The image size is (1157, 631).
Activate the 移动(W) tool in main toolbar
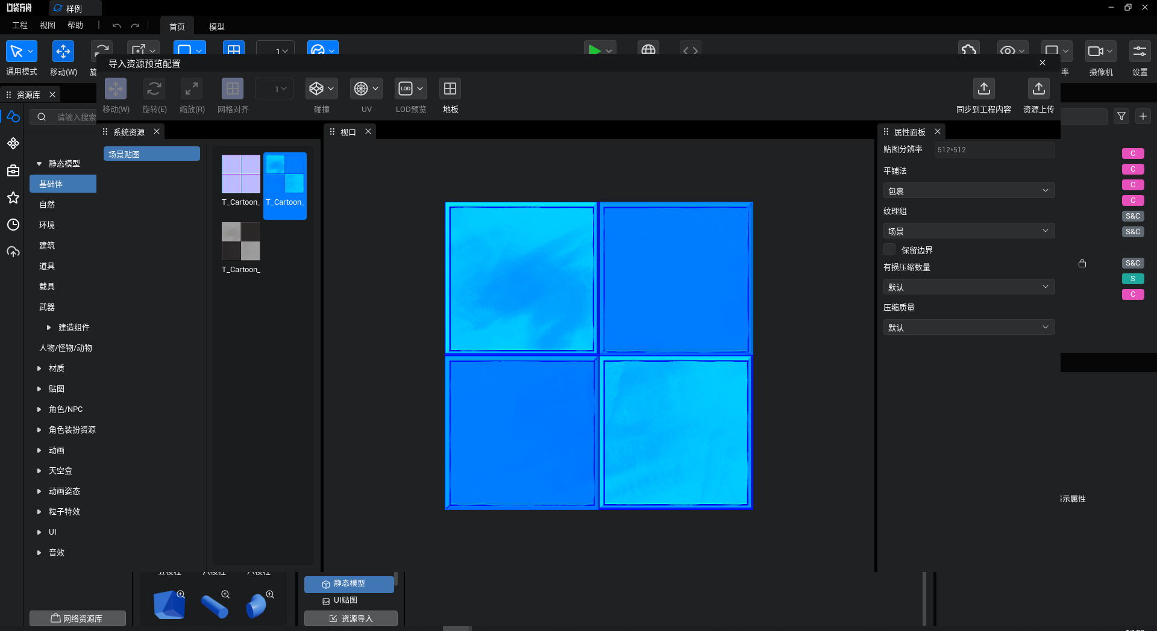(x=63, y=51)
